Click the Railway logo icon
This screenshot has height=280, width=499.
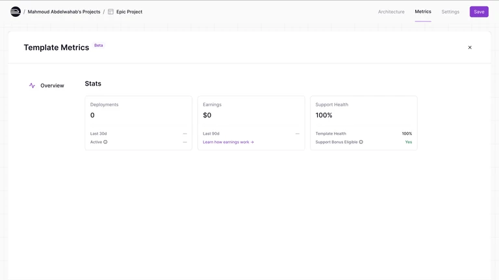[16, 12]
